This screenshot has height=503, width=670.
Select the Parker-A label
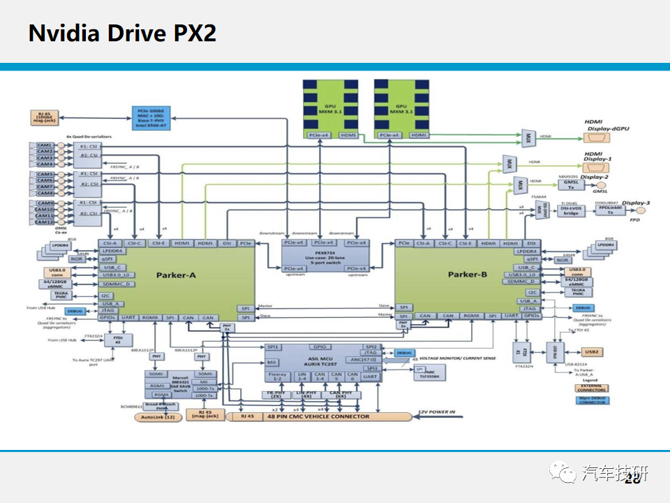pyautogui.click(x=176, y=275)
